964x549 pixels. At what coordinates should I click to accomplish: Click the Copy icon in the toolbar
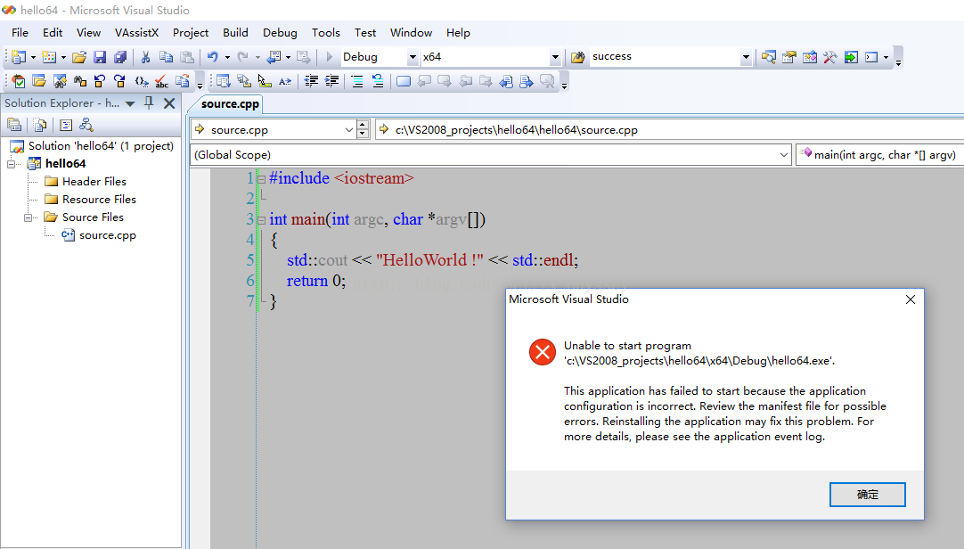click(x=166, y=57)
